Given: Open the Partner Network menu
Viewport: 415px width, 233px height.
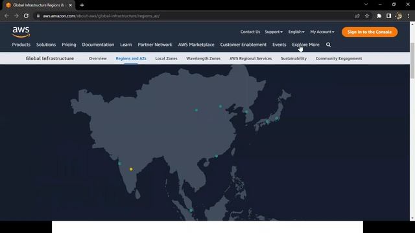Looking at the screenshot, I should (x=155, y=45).
